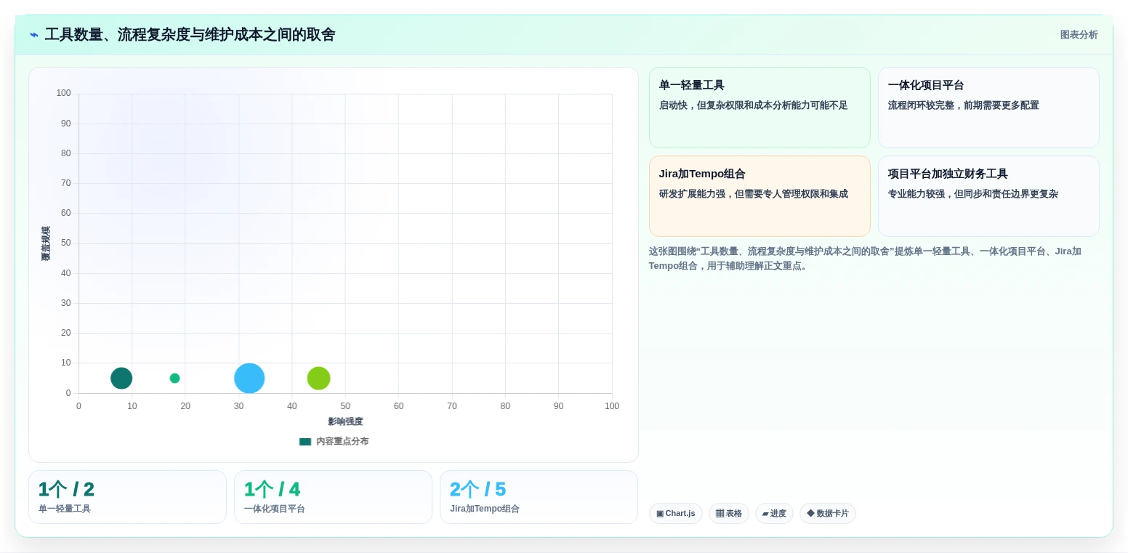Click the 进度 tag chip

tap(774, 513)
